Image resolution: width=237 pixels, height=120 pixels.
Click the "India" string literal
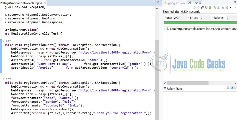tap(74, 106)
